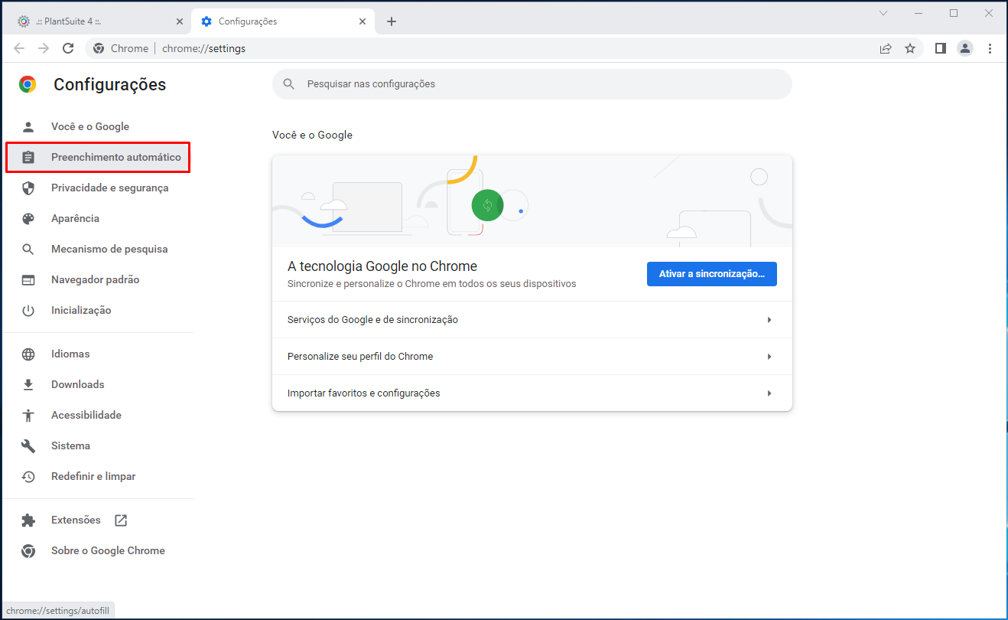
Task: Click the clipboard icon for Preenchimento automático
Action: (x=28, y=158)
